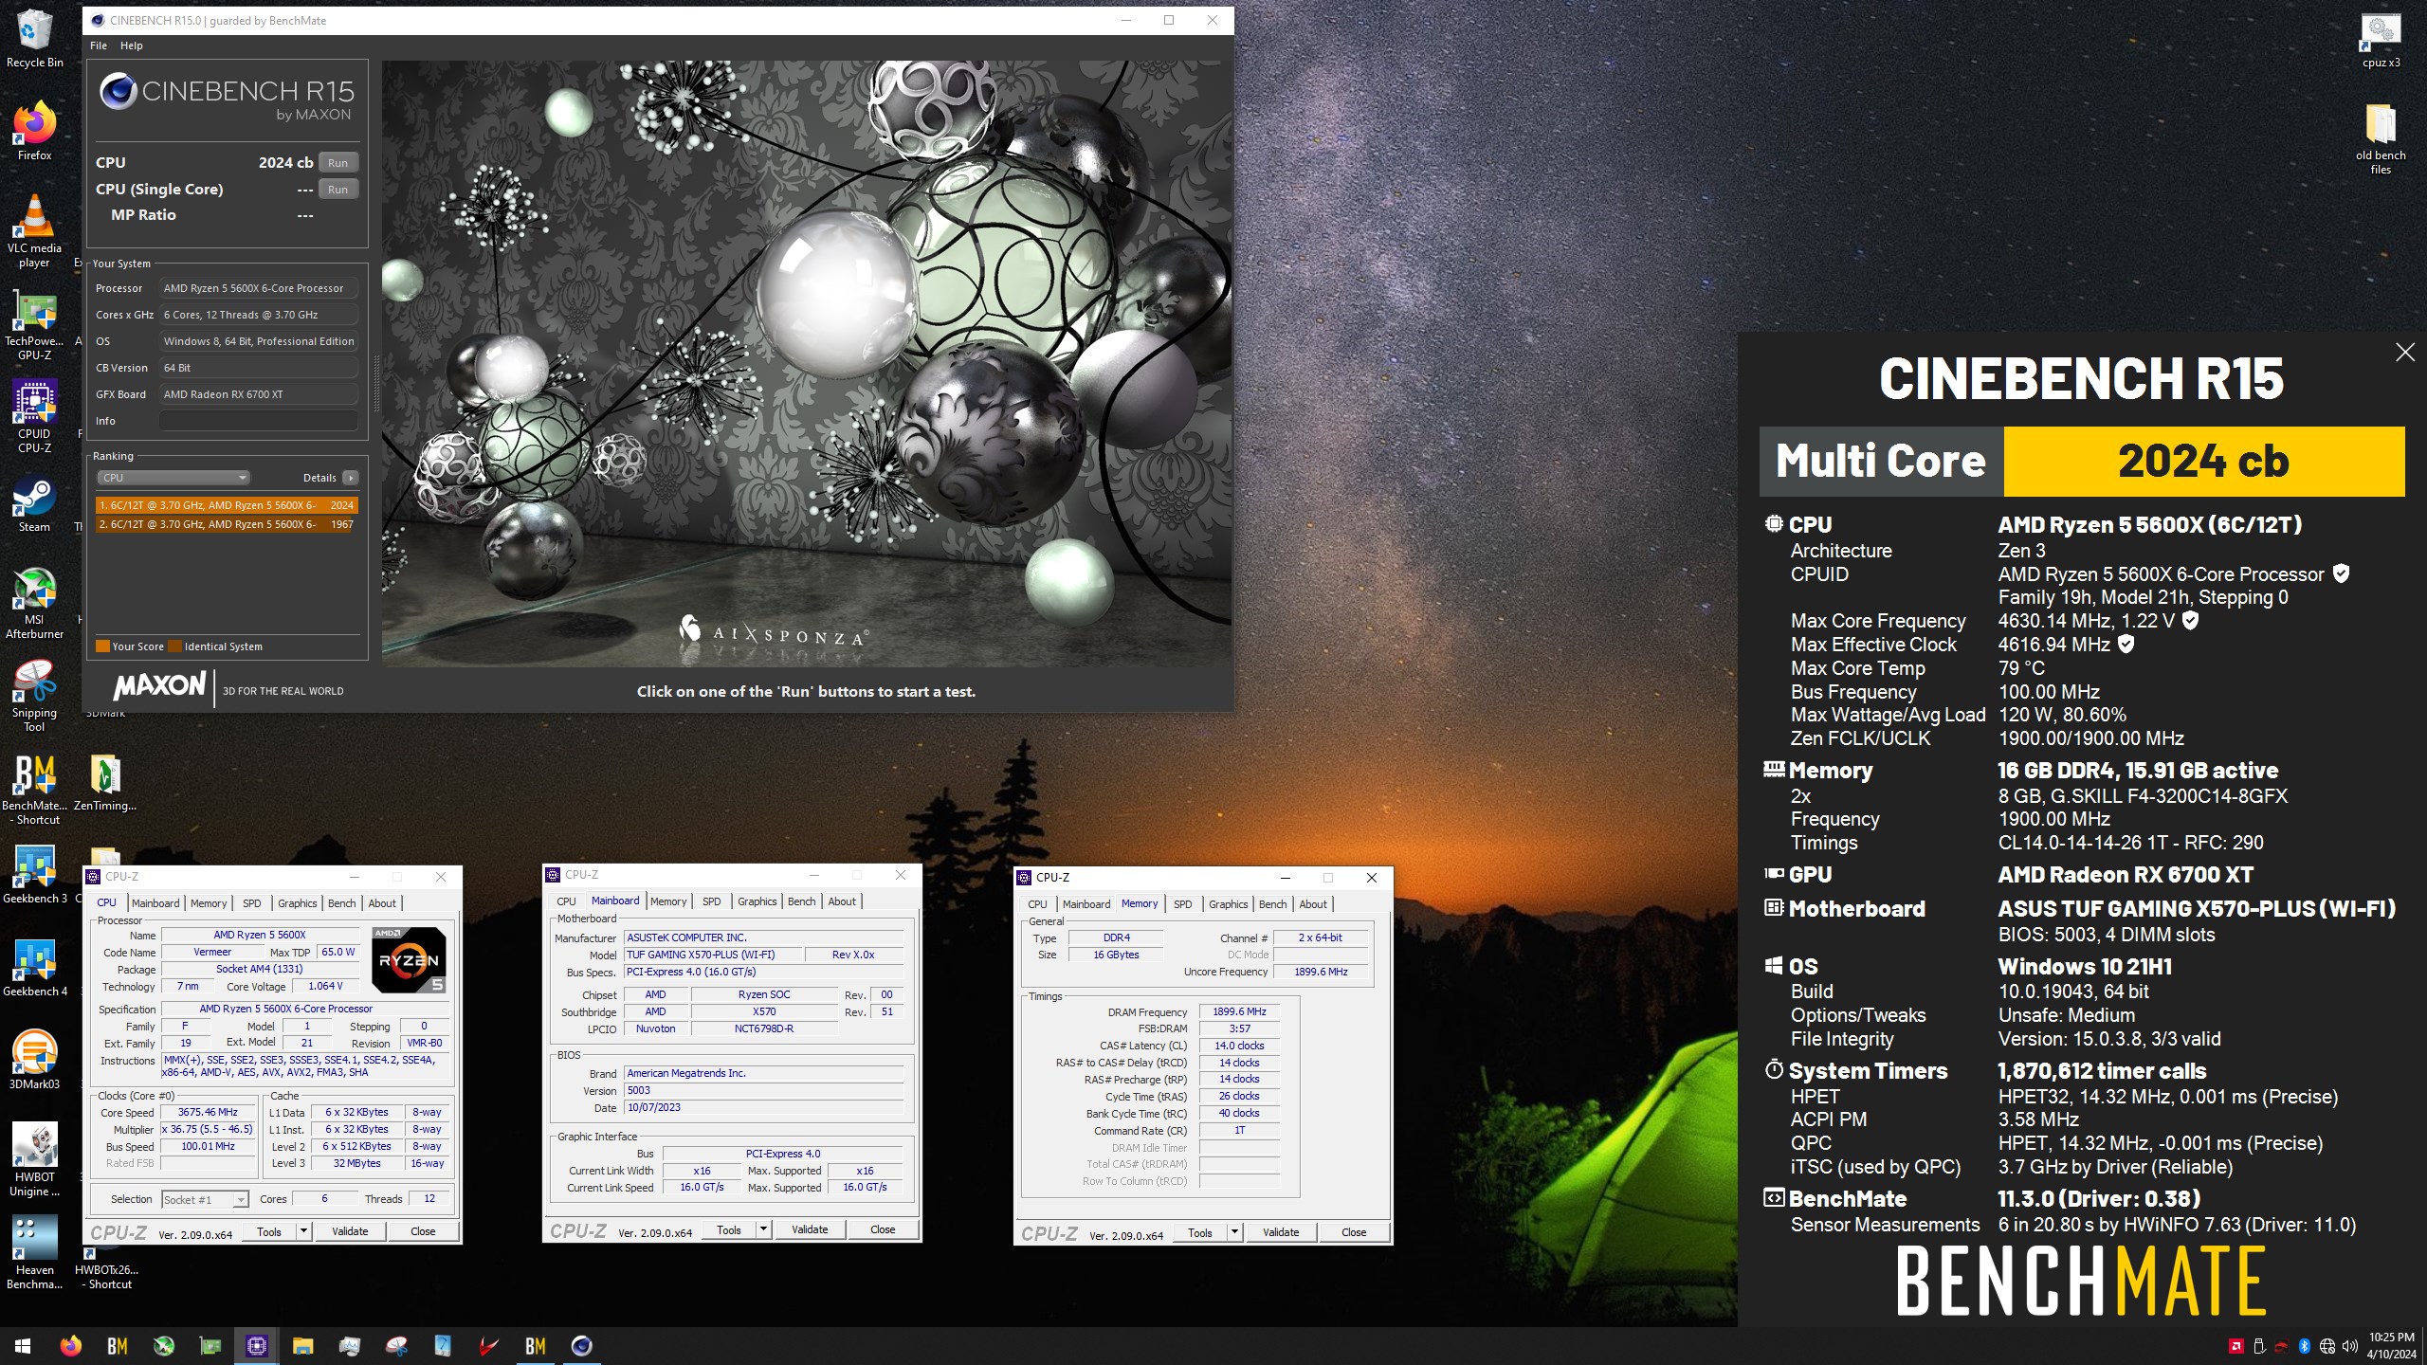Open Geekbench 4 desktop icon

coord(34,968)
